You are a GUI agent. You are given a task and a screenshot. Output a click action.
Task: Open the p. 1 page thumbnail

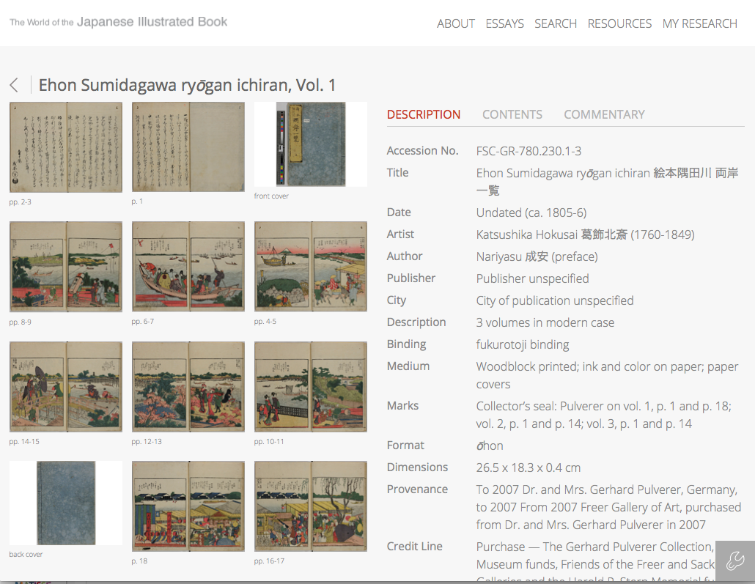pos(188,147)
